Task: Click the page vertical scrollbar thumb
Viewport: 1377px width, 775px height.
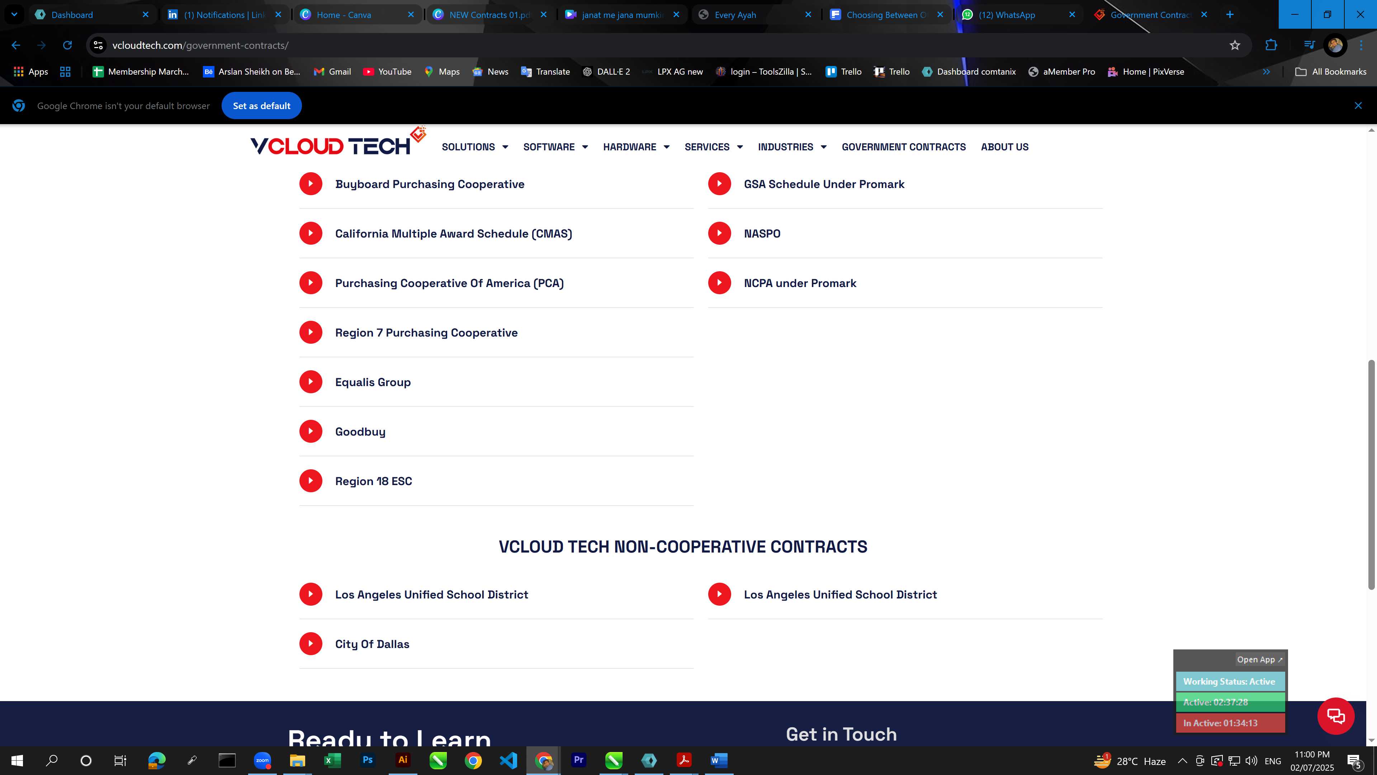Action: [x=1371, y=475]
